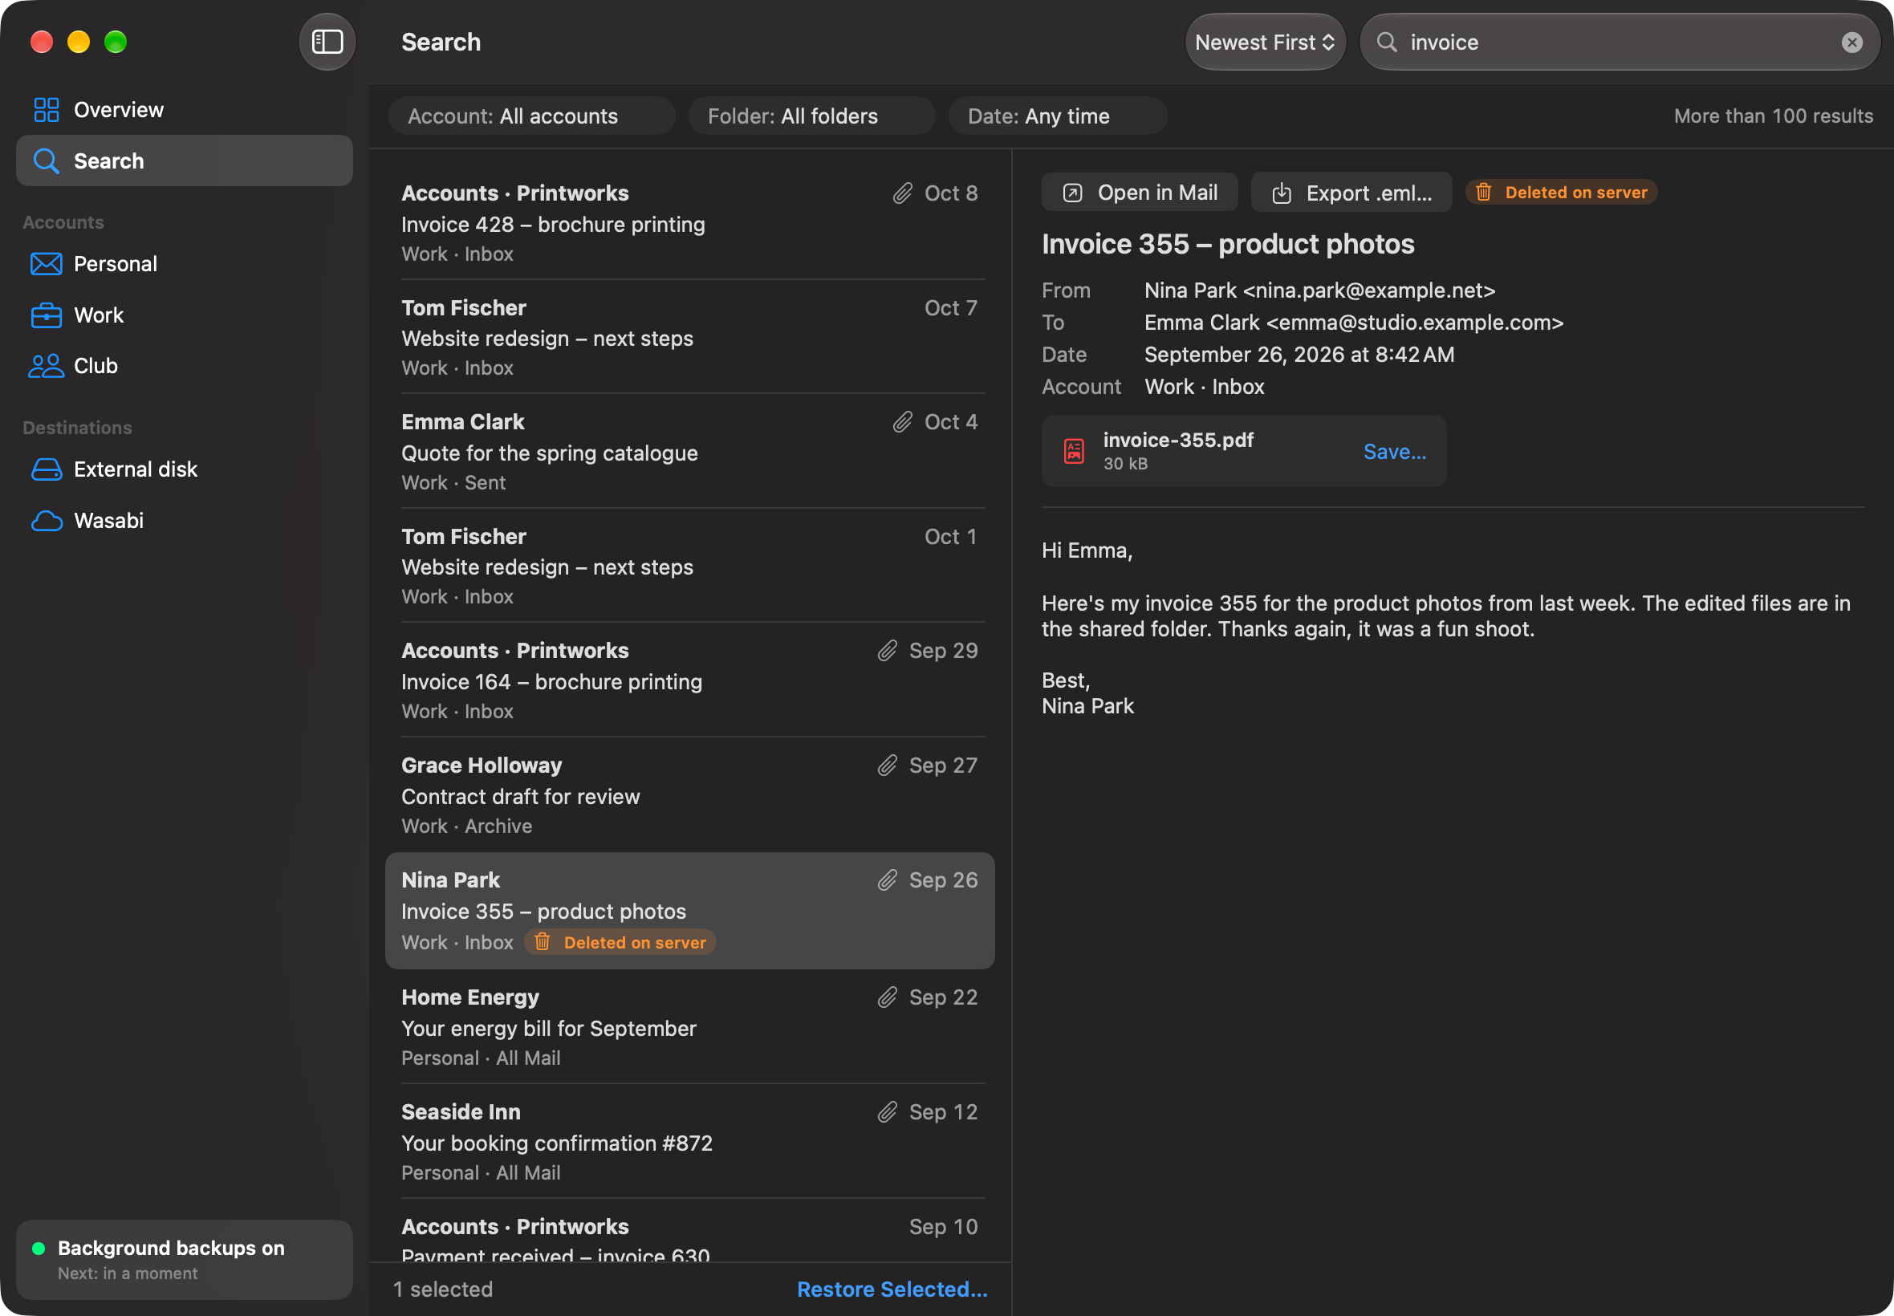Viewport: 1894px width, 1316px height.
Task: Select Tom Fischer's Oct 1 email
Action: (690, 567)
